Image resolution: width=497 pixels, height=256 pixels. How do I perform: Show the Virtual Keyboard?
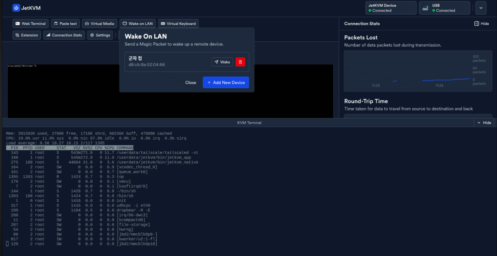tap(179, 23)
